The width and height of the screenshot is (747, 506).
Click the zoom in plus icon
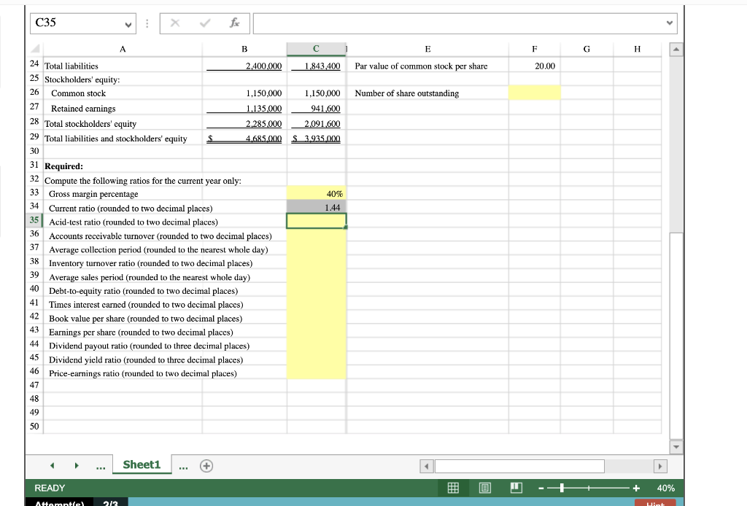[636, 488]
